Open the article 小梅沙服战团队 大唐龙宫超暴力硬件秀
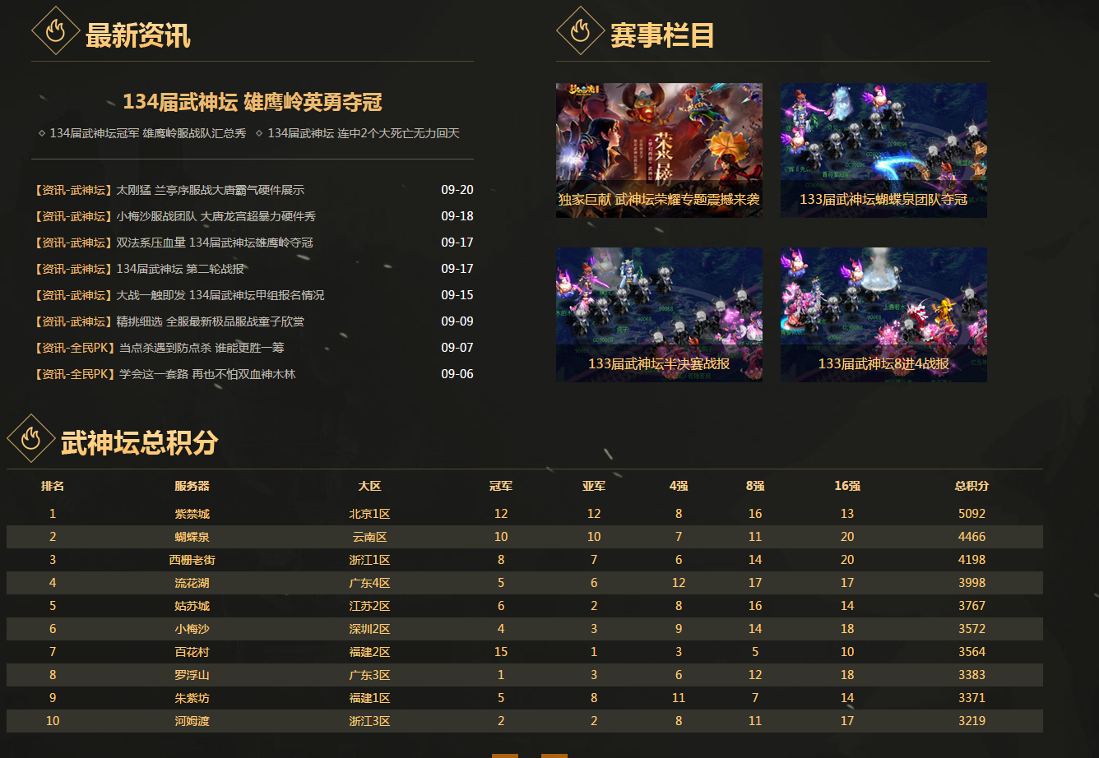This screenshot has width=1099, height=758. [x=216, y=216]
